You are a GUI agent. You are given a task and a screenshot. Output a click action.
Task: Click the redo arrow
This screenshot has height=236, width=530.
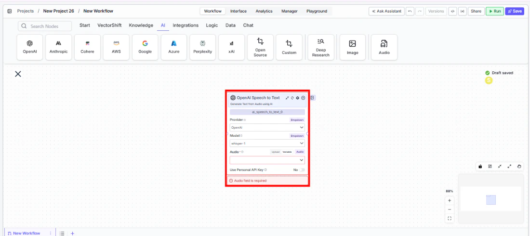click(420, 11)
